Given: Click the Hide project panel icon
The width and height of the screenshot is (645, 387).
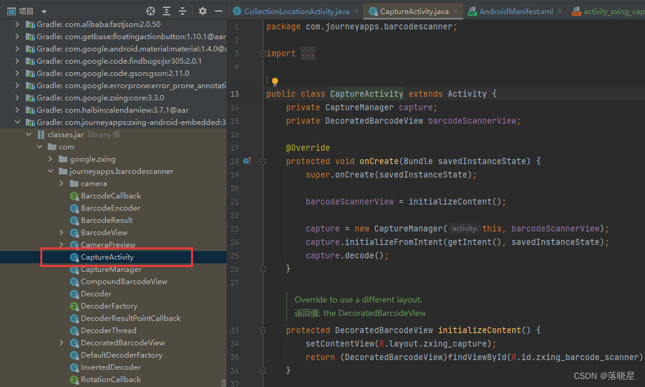Looking at the screenshot, I should click(x=219, y=10).
